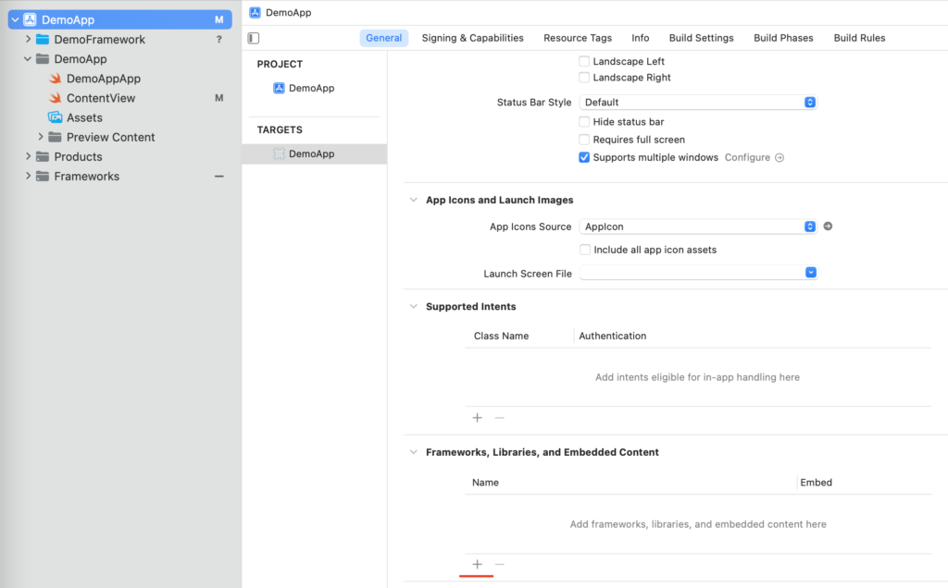Click the dash status indicator on Frameworks
Image resolution: width=948 pixels, height=588 pixels.
click(218, 177)
